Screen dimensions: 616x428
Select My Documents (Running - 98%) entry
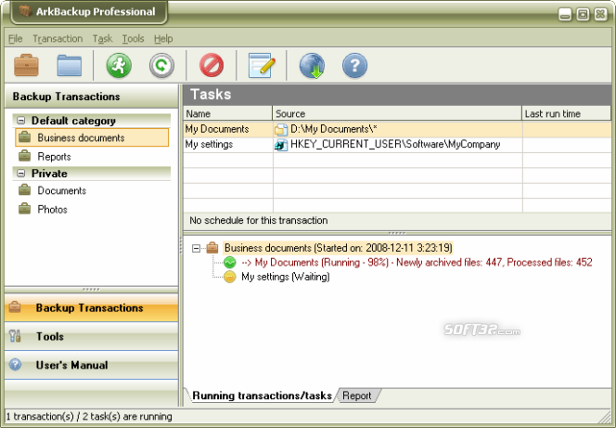pyautogui.click(x=417, y=262)
